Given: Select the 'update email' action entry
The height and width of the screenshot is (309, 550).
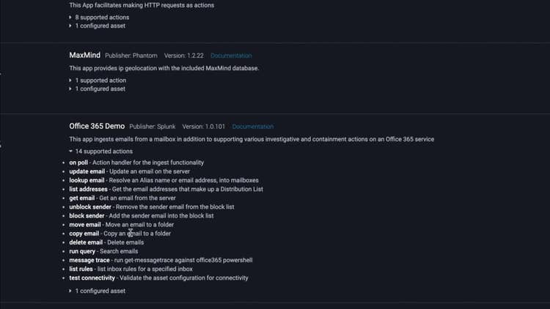Looking at the screenshot, I should (x=87, y=171).
